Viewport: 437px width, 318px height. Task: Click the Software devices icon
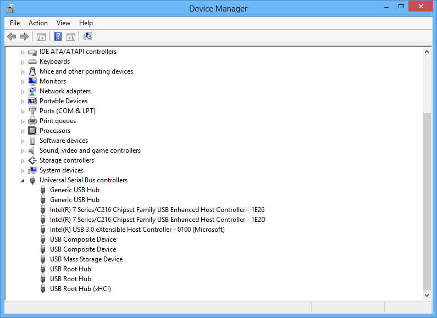tap(32, 141)
